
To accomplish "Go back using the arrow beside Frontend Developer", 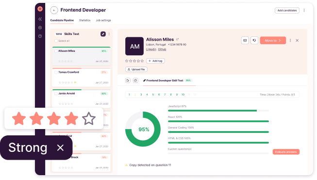I will (x=54, y=10).
